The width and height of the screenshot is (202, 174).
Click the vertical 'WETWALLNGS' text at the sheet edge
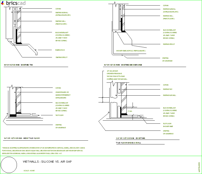pyautogui.click(x=199, y=167)
